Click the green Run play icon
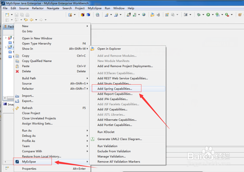244x172 pixels. [208, 15]
